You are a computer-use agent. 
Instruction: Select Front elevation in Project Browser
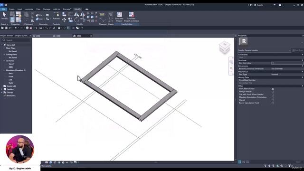[11, 76]
